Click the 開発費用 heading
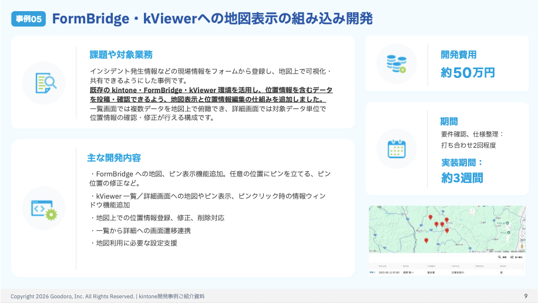This screenshot has width=538, height=303. point(458,55)
